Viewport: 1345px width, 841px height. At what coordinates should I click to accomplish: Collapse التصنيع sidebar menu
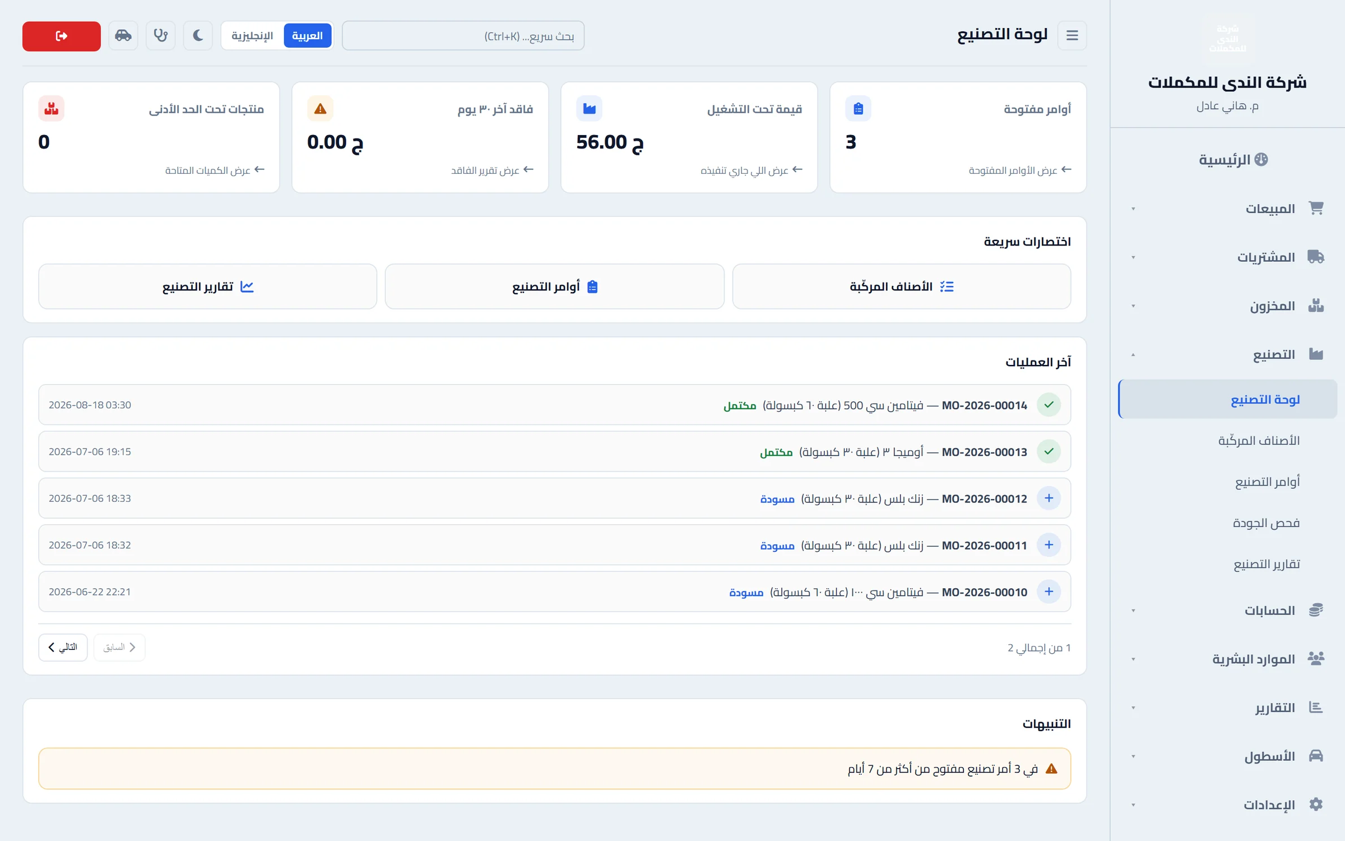tap(1227, 354)
